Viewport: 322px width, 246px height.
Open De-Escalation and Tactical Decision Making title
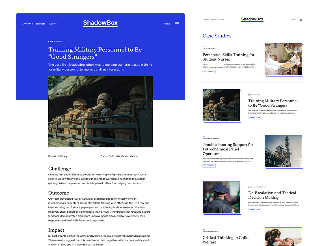coord(272,195)
